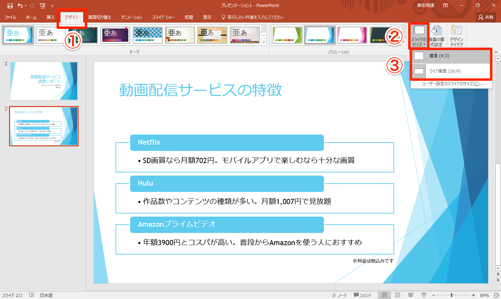Open ribbon display options icon
This screenshot has height=299, width=501.
pos(445,6)
